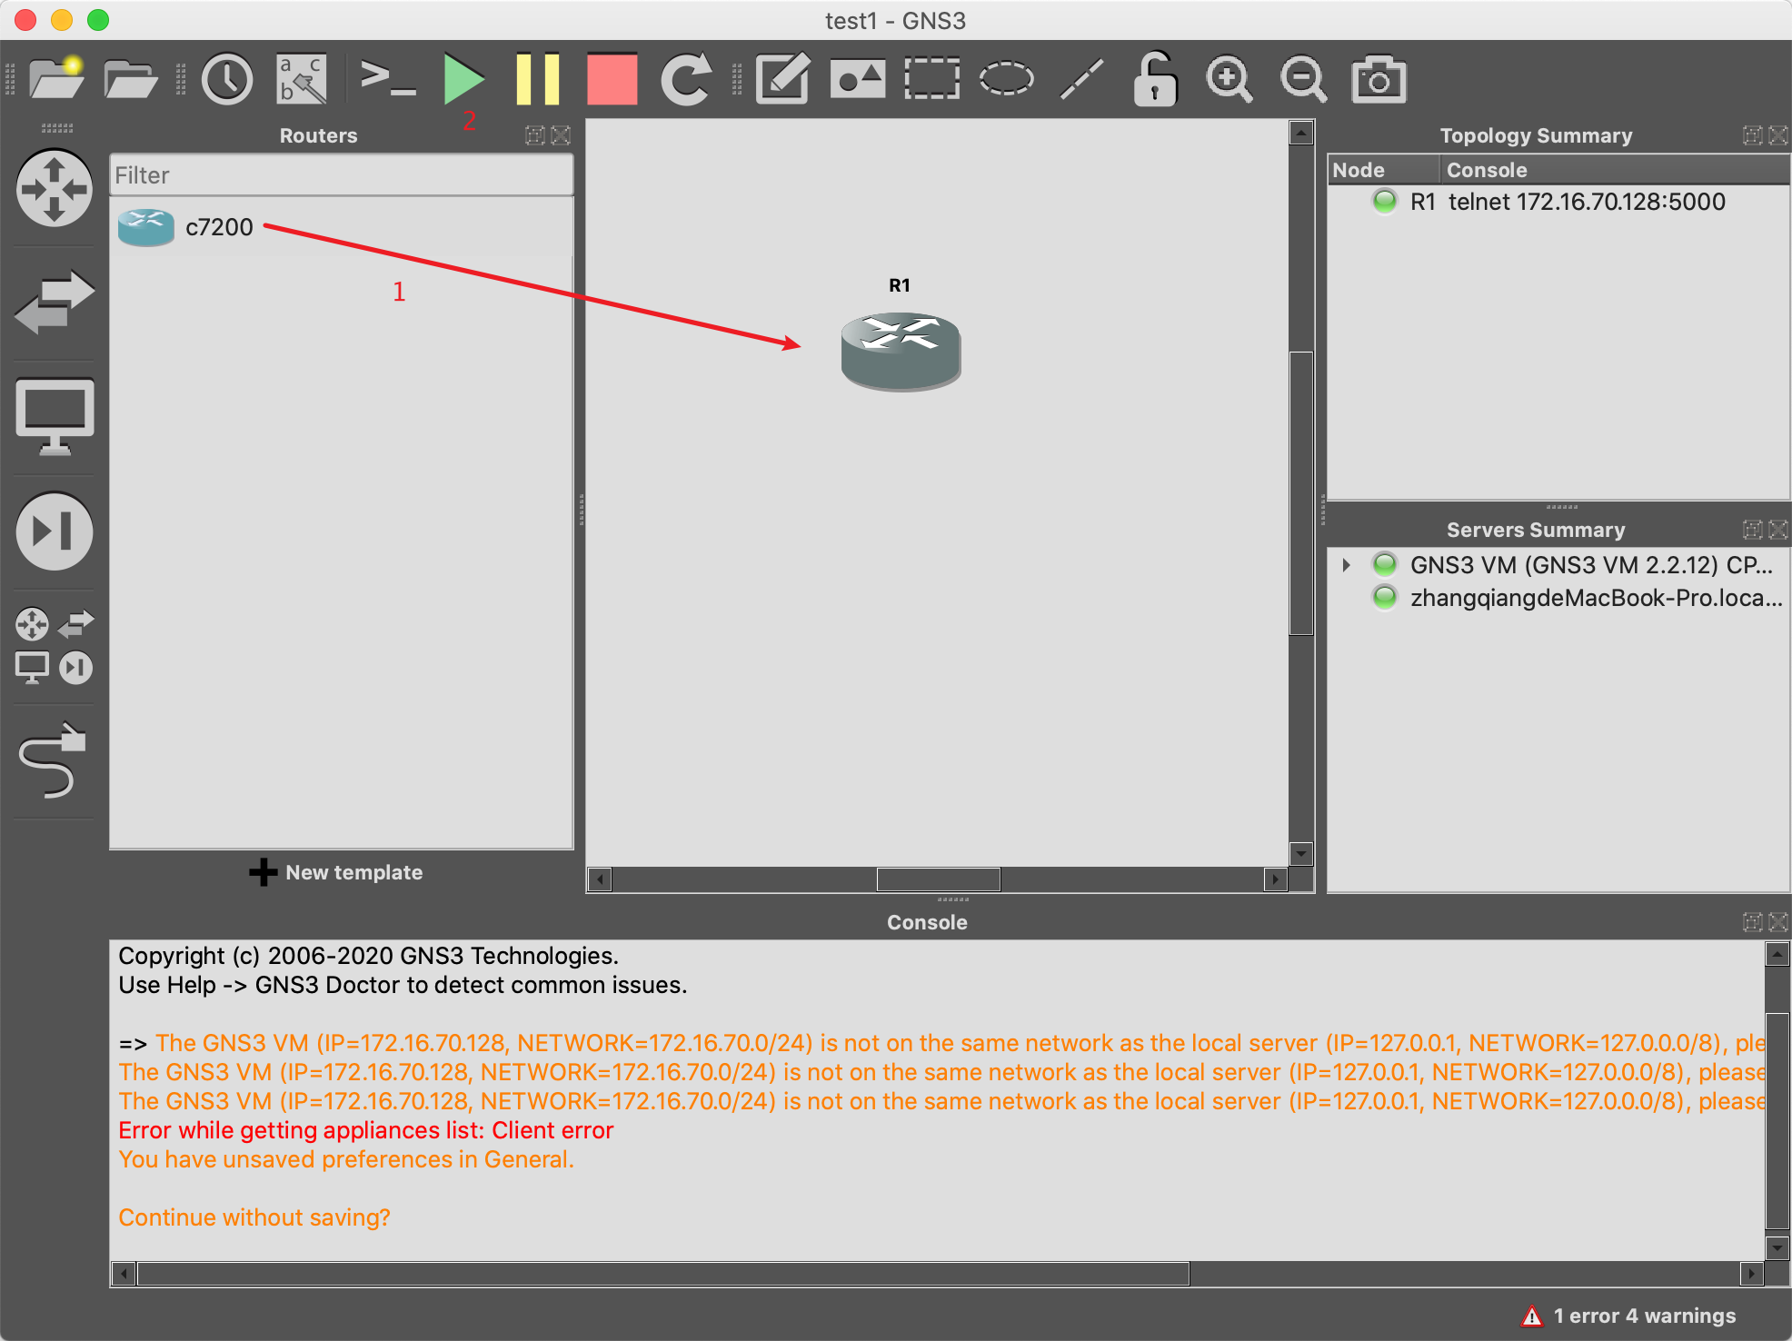Click the console horizontal scrollbar
Screen dimensions: 1792x1341
point(662,1274)
